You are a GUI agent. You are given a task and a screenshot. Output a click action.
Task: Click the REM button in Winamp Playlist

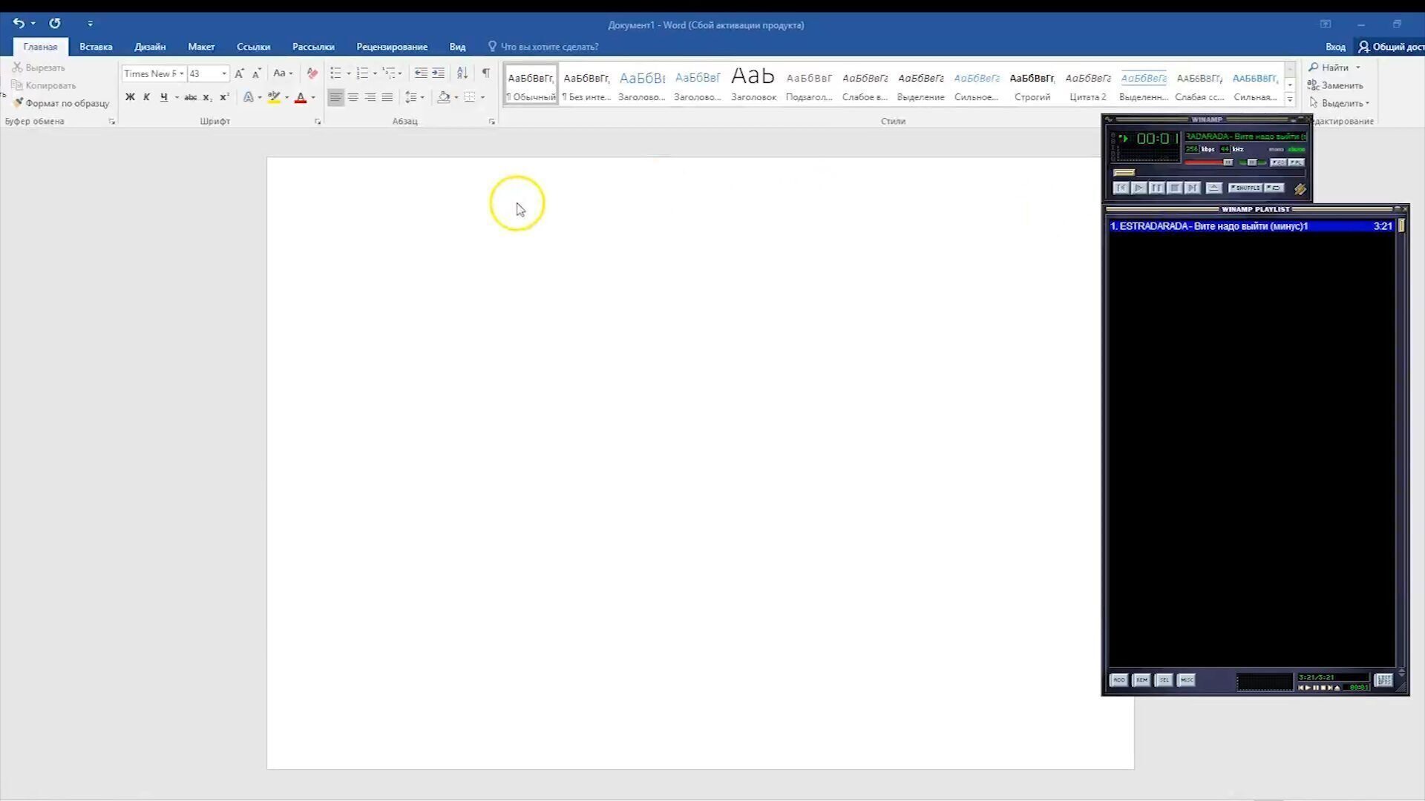point(1141,680)
